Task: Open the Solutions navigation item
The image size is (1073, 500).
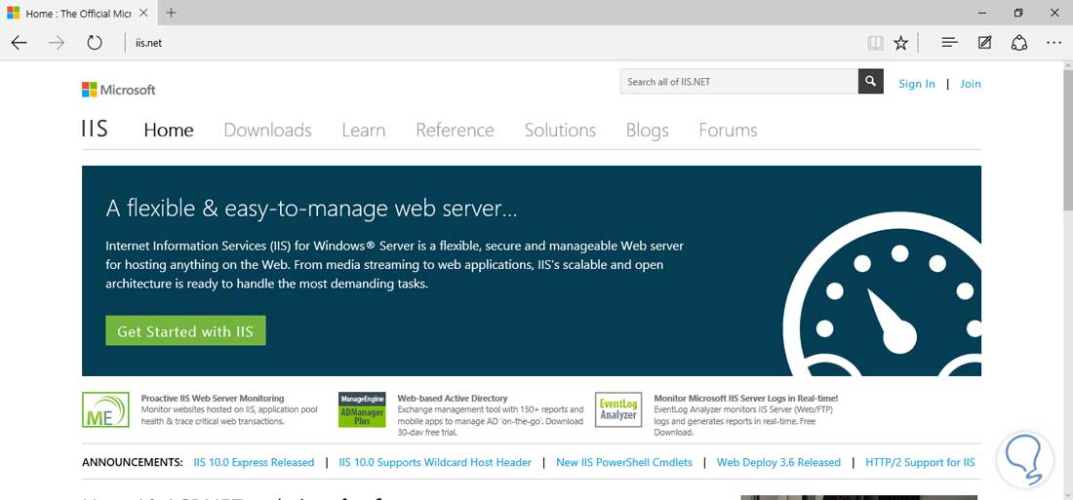Action: coord(560,130)
